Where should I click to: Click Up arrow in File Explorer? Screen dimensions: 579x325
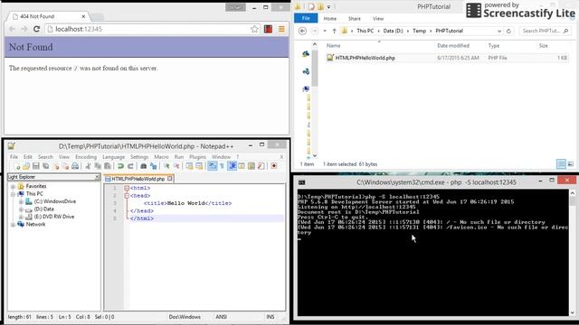334,31
